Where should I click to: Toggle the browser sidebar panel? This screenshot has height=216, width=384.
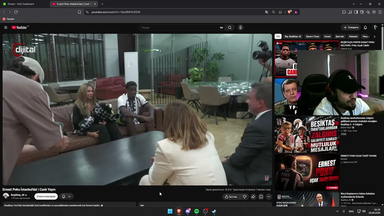tap(356, 12)
